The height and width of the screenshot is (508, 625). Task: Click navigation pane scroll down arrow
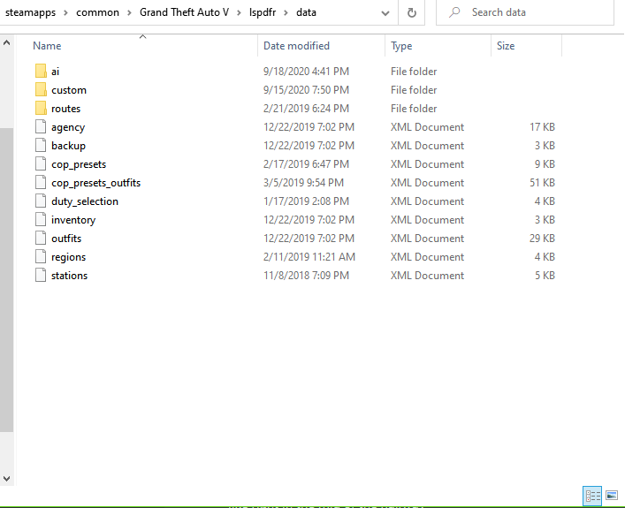click(x=7, y=479)
